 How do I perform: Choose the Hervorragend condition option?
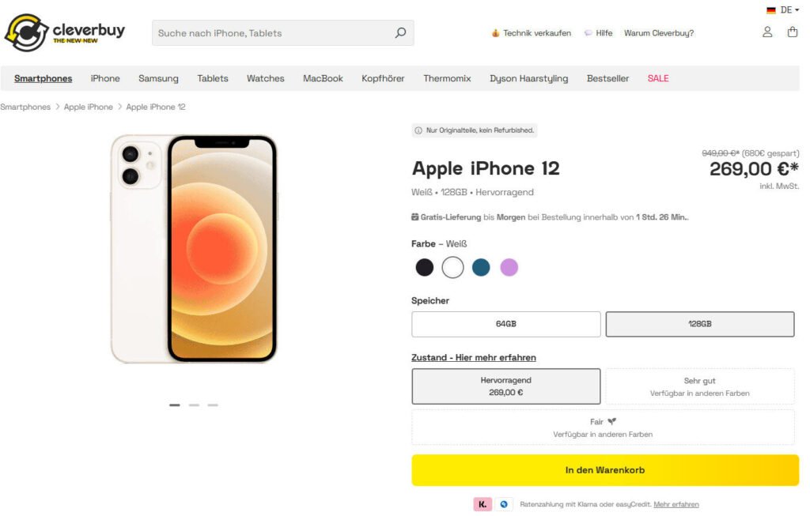505,386
